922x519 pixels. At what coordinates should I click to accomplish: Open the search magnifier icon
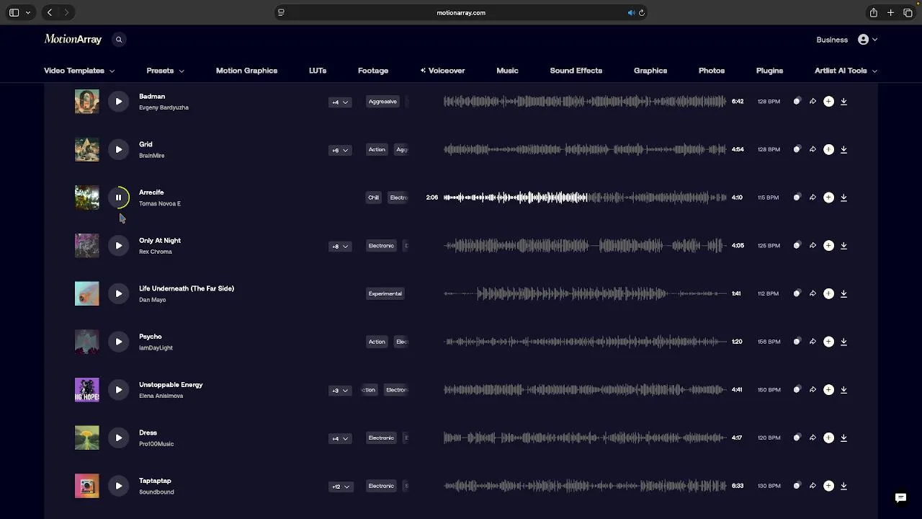pyautogui.click(x=119, y=40)
